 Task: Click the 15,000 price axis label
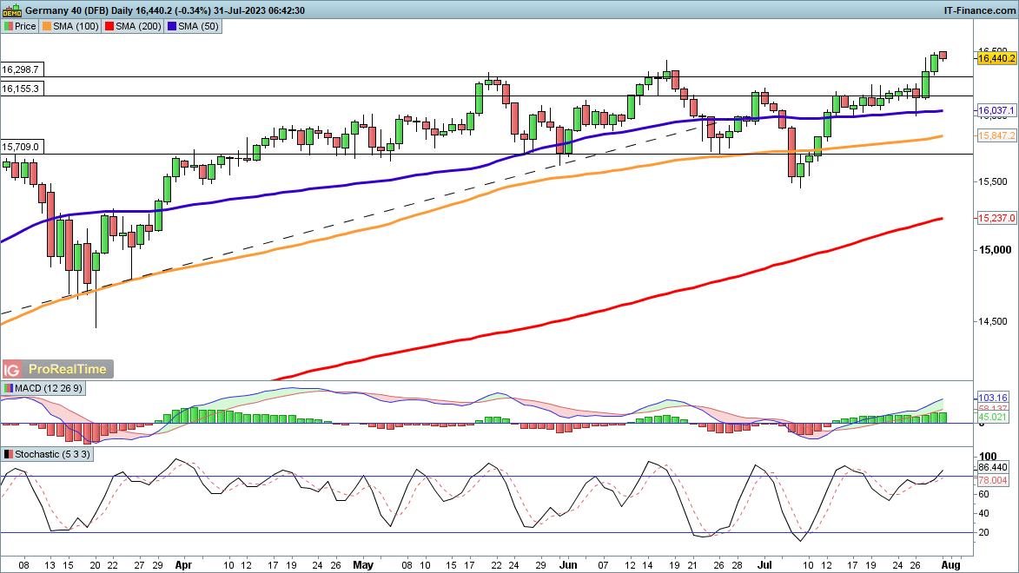coord(994,250)
